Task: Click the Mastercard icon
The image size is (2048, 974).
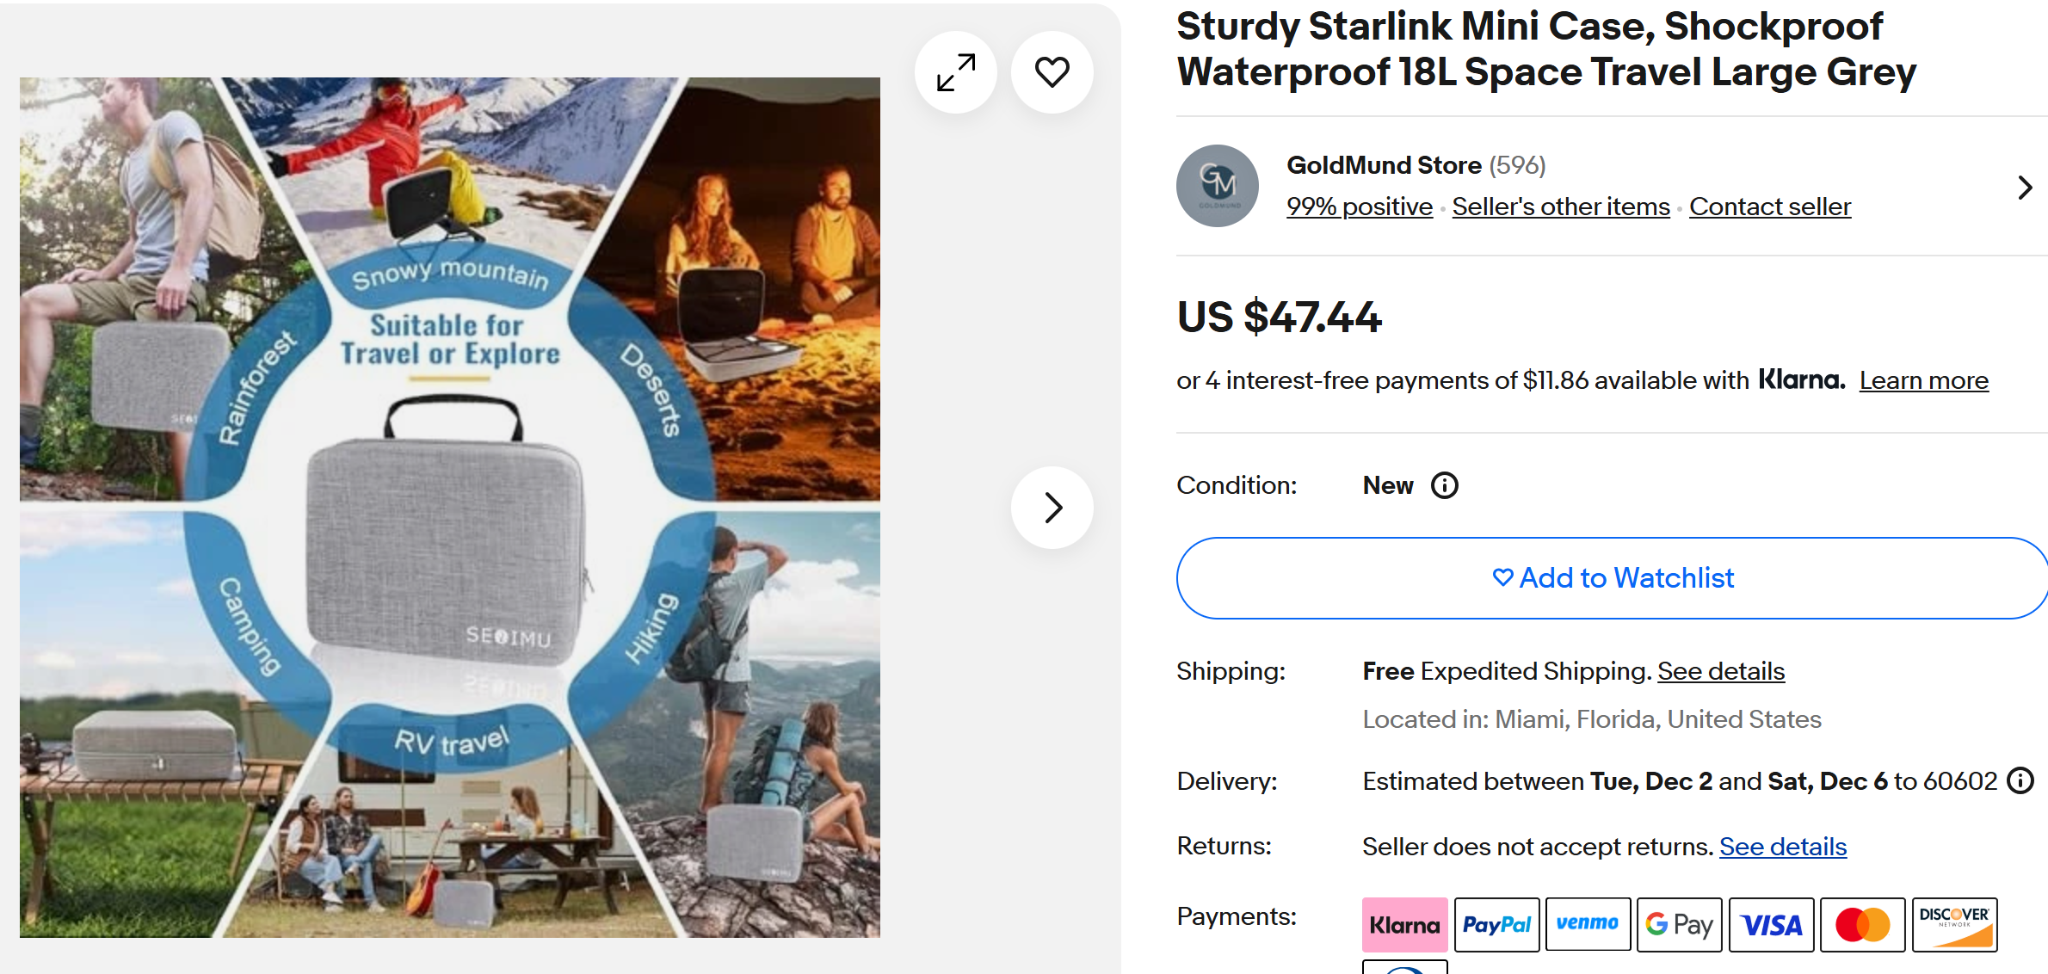Action: point(1862,925)
